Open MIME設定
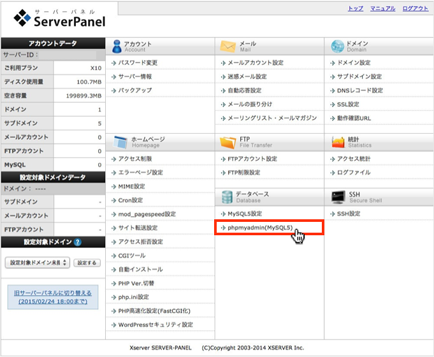Viewport: 434px width, 357px height. click(131, 186)
